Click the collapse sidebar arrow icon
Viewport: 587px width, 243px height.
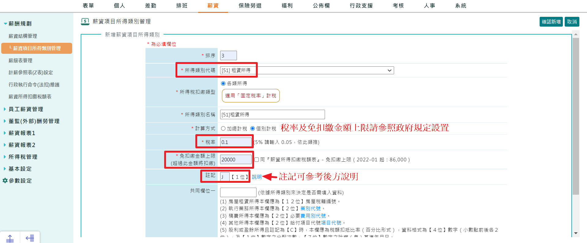click(x=30, y=238)
